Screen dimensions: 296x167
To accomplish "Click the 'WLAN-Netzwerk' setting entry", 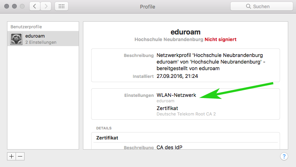I will (176, 95).
